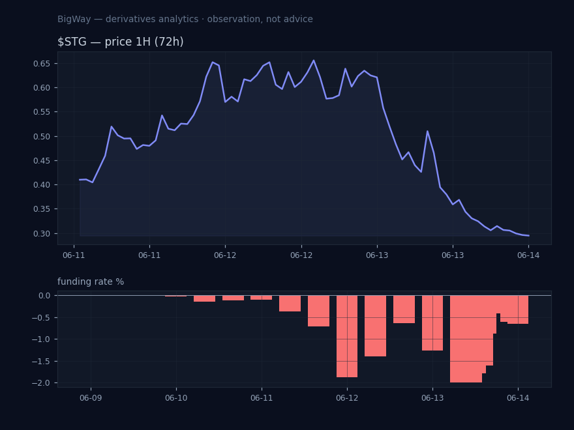This screenshot has height=430, width=574.
Task: Click the 06-13 date on funding chart
Action: pyautogui.click(x=432, y=398)
